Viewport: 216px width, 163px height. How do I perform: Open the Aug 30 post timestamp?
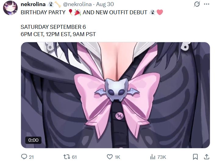pyautogui.click(x=105, y=4)
